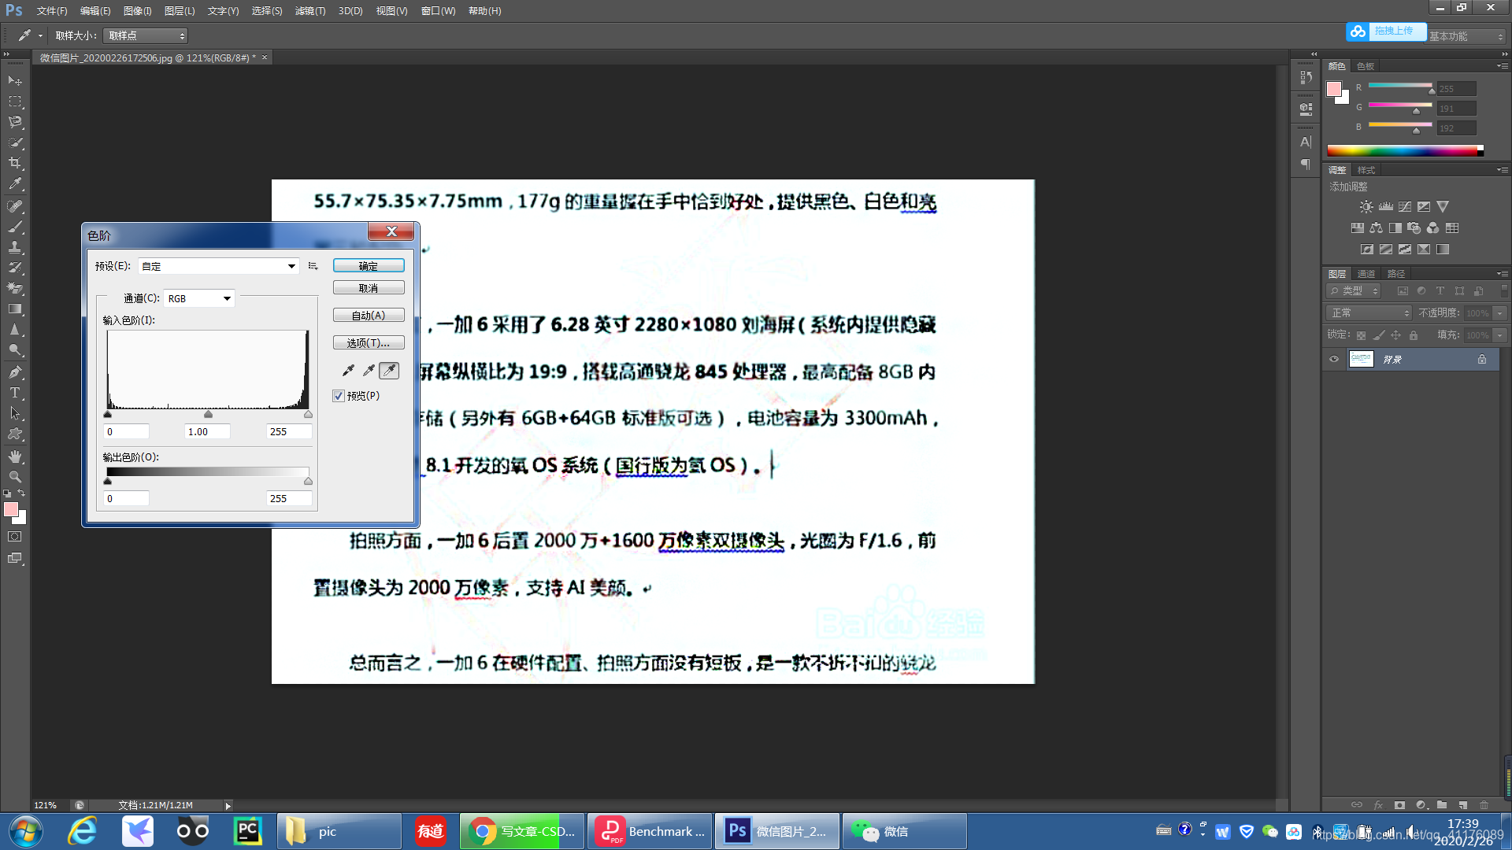Uncheck the 预览 checkbox in Levels dialog
The height and width of the screenshot is (850, 1512).
point(339,396)
